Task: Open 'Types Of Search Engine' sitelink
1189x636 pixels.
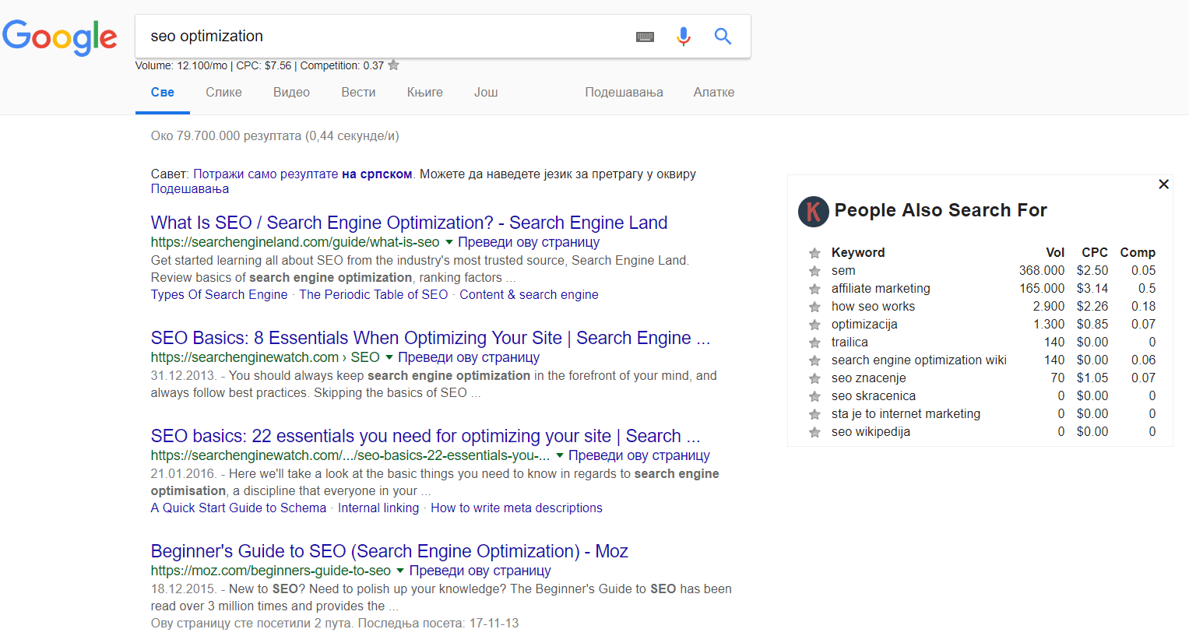Action: 220,294
